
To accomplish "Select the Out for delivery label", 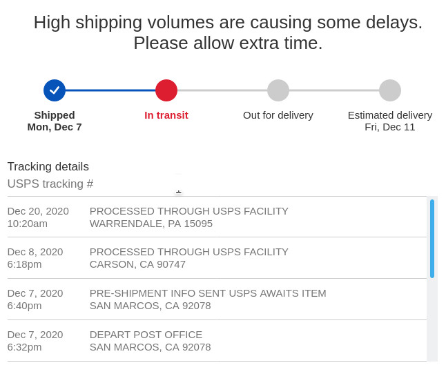I will [x=278, y=115].
